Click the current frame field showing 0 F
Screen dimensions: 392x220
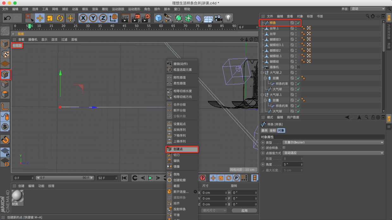click(23, 178)
